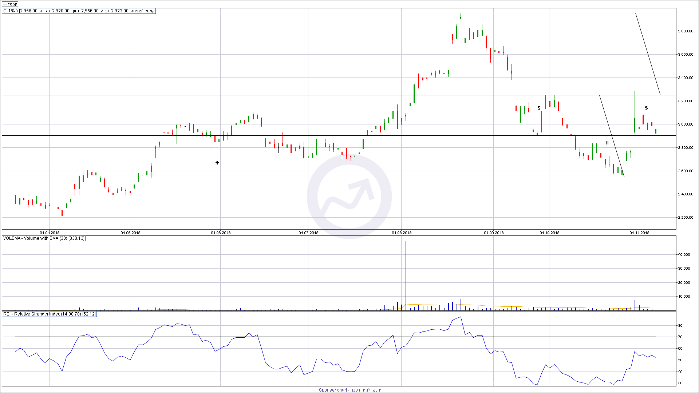This screenshot has width=699, height=393.
Task: Click the קמטק legend label top-left
Action: (10, 4)
